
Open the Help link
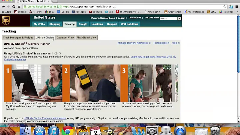tap(174, 43)
